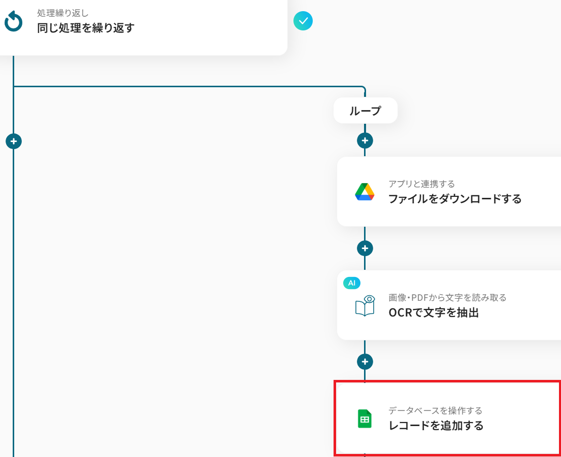The height and width of the screenshot is (457, 561).
Task: Add step on the left main branch
Action: click(x=14, y=142)
